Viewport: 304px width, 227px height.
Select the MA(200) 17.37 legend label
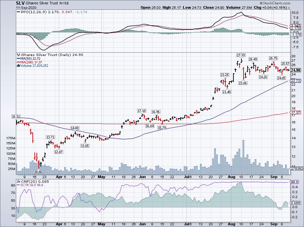tap(31, 62)
